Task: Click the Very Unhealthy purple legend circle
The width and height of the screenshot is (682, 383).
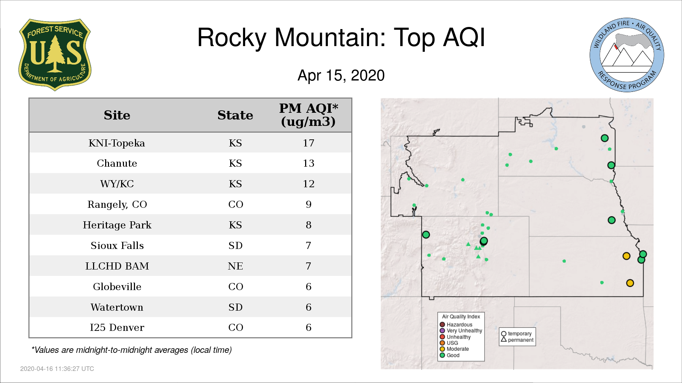Action: point(442,331)
